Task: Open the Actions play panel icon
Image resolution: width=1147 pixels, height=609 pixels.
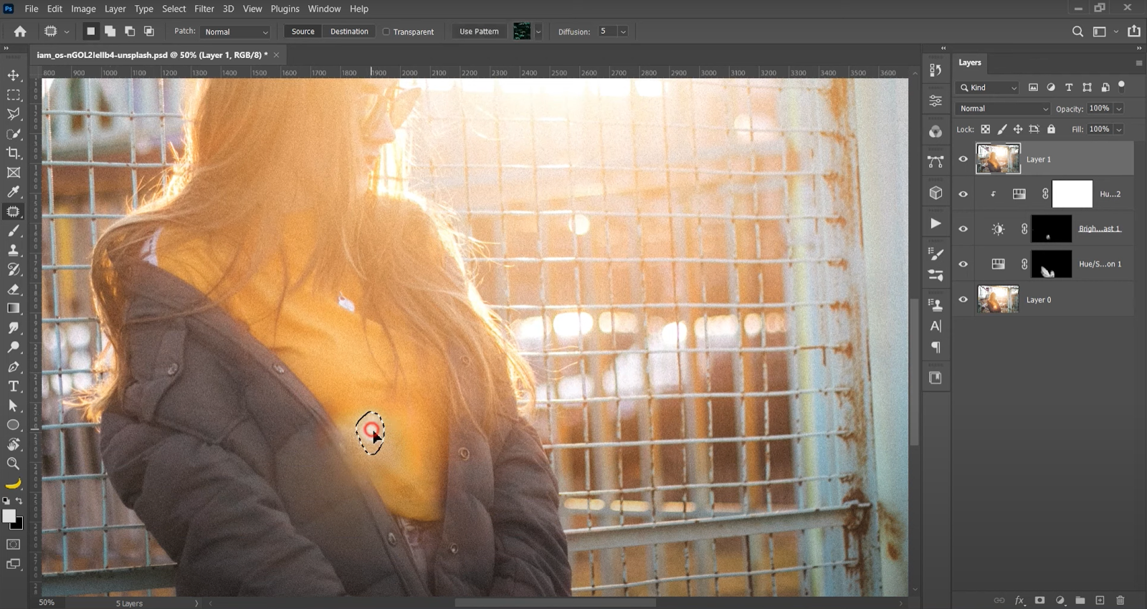Action: (x=936, y=224)
